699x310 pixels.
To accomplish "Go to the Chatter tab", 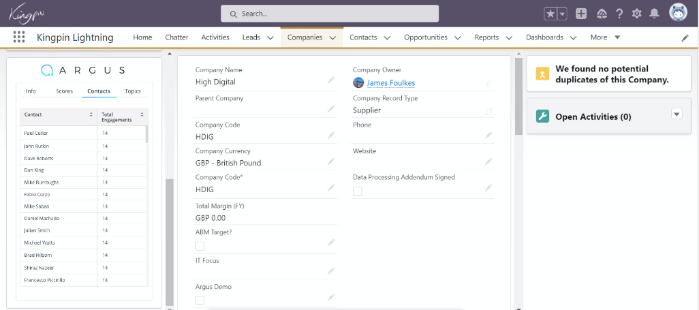I will click(176, 37).
